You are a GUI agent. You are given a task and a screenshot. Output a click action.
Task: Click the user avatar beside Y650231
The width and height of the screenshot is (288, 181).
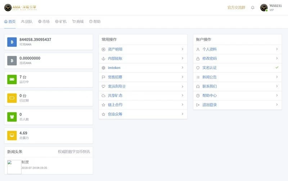(264, 8)
